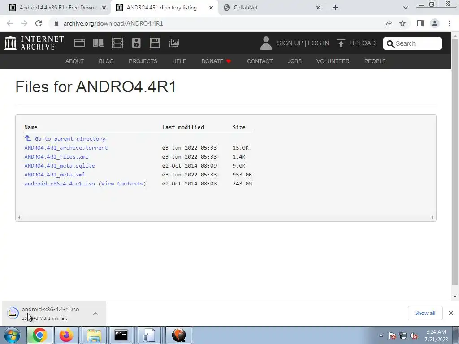Reload the page with the refresh icon
Viewport: 459px width, 344px height.
click(39, 23)
